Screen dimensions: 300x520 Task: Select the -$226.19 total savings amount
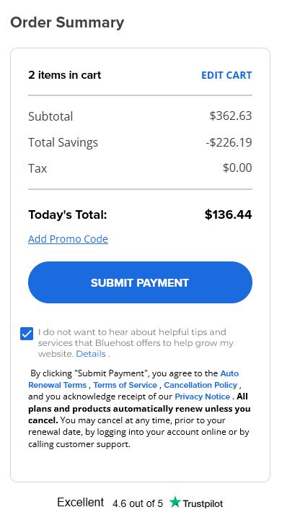tap(229, 142)
